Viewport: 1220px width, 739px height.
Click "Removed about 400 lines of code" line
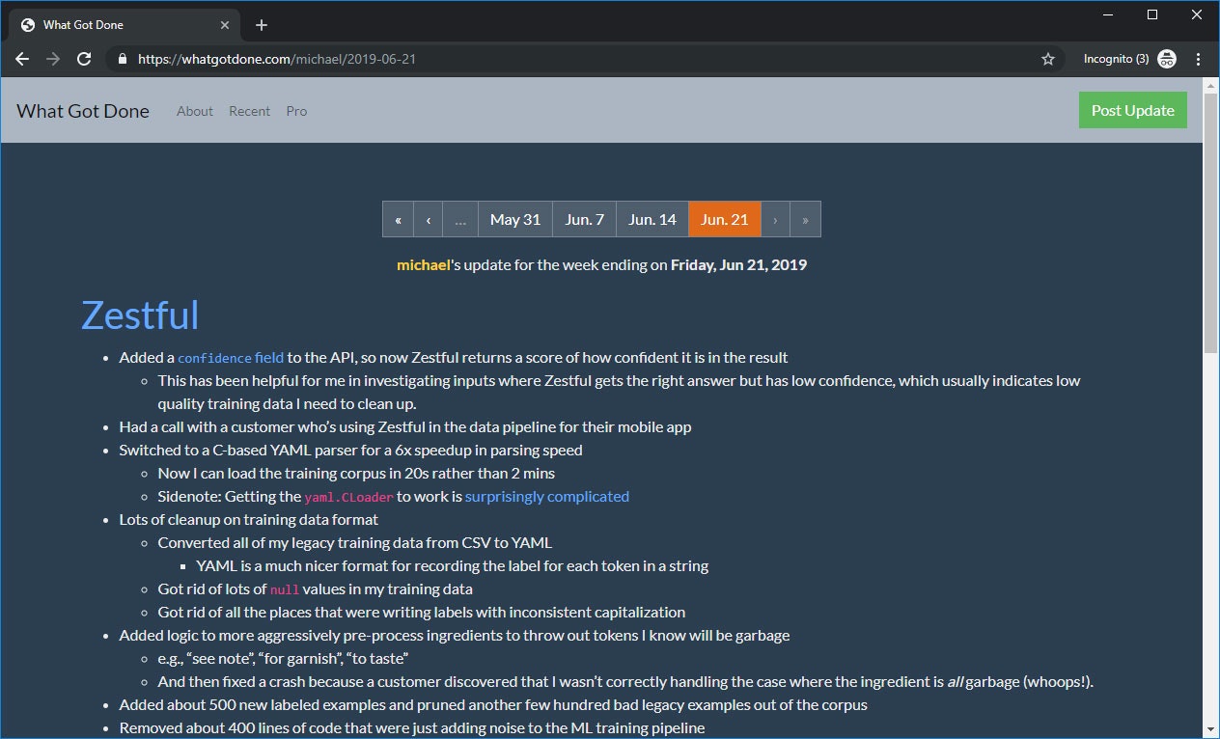[x=412, y=727]
